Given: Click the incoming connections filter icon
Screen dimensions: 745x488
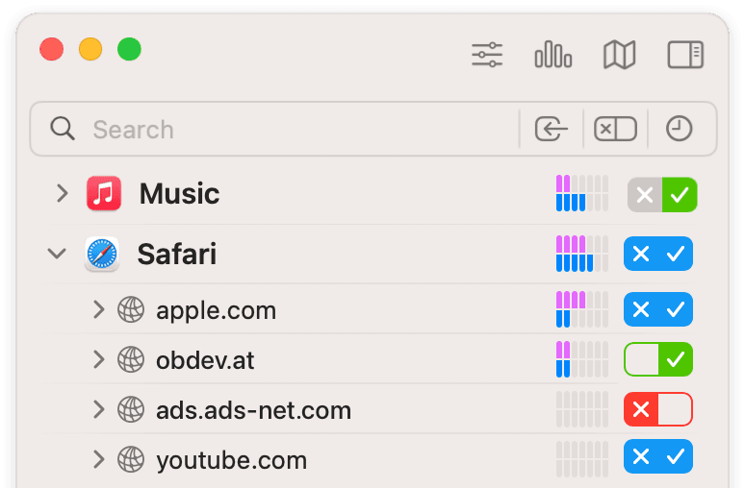Looking at the screenshot, I should (x=552, y=129).
